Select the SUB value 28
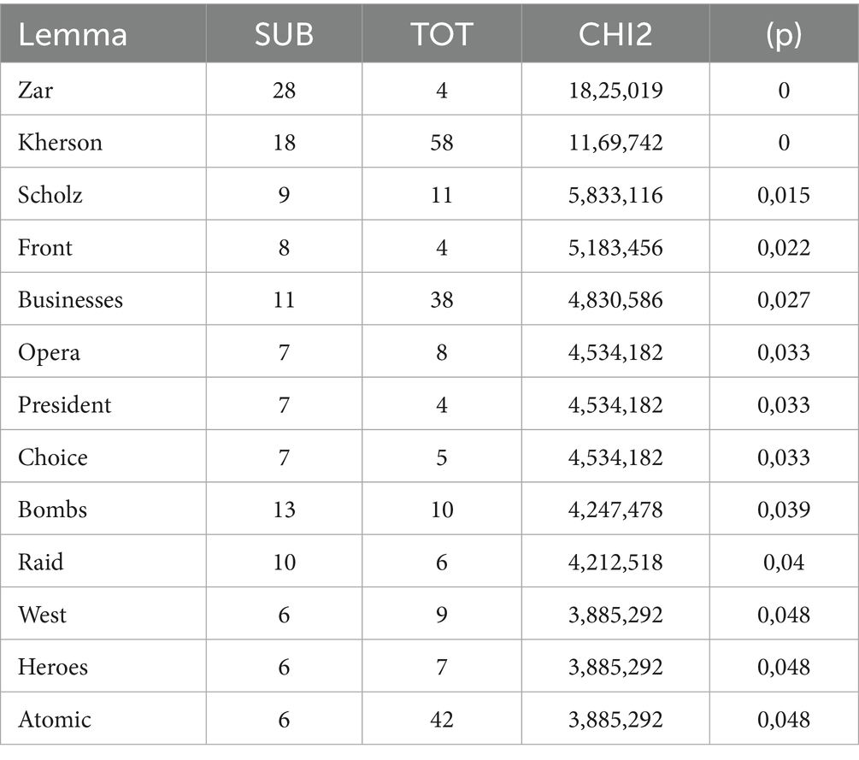The width and height of the screenshot is (859, 760). [x=284, y=90]
